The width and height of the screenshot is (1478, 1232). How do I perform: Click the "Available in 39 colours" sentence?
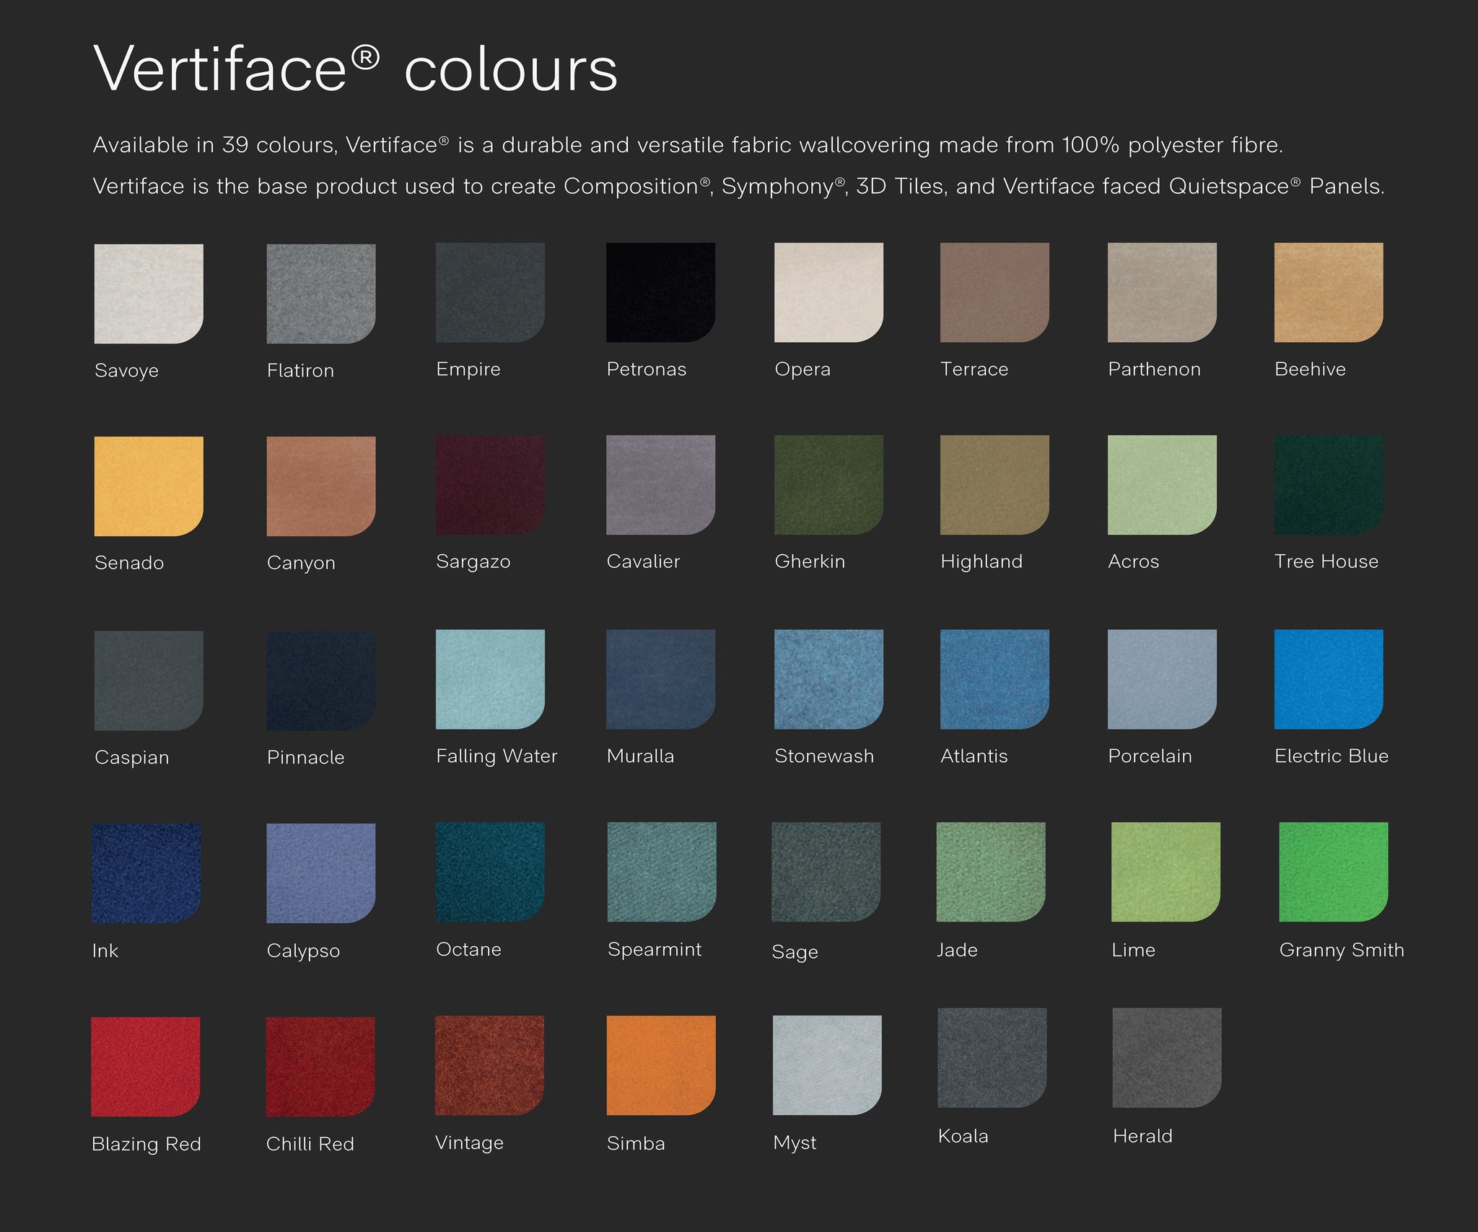tap(688, 145)
